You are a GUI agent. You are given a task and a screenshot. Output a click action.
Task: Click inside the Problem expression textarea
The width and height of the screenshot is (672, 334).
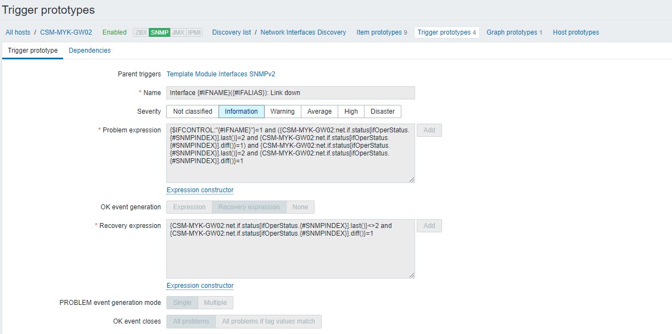point(290,153)
